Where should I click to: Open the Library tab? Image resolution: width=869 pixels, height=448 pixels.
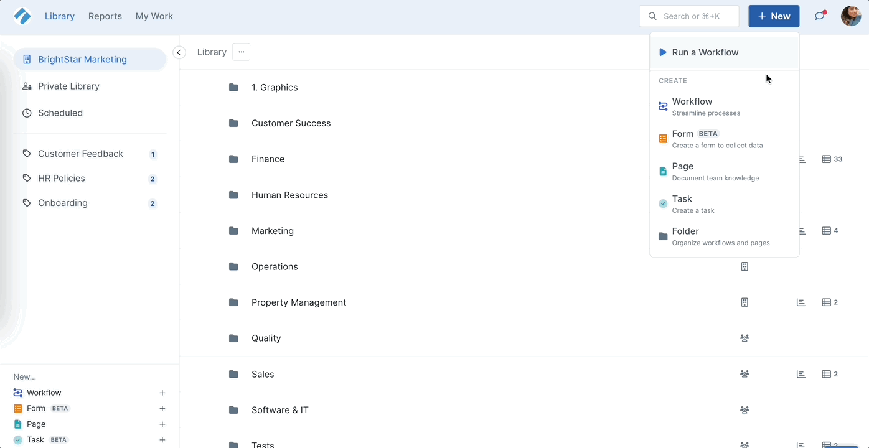click(x=60, y=16)
